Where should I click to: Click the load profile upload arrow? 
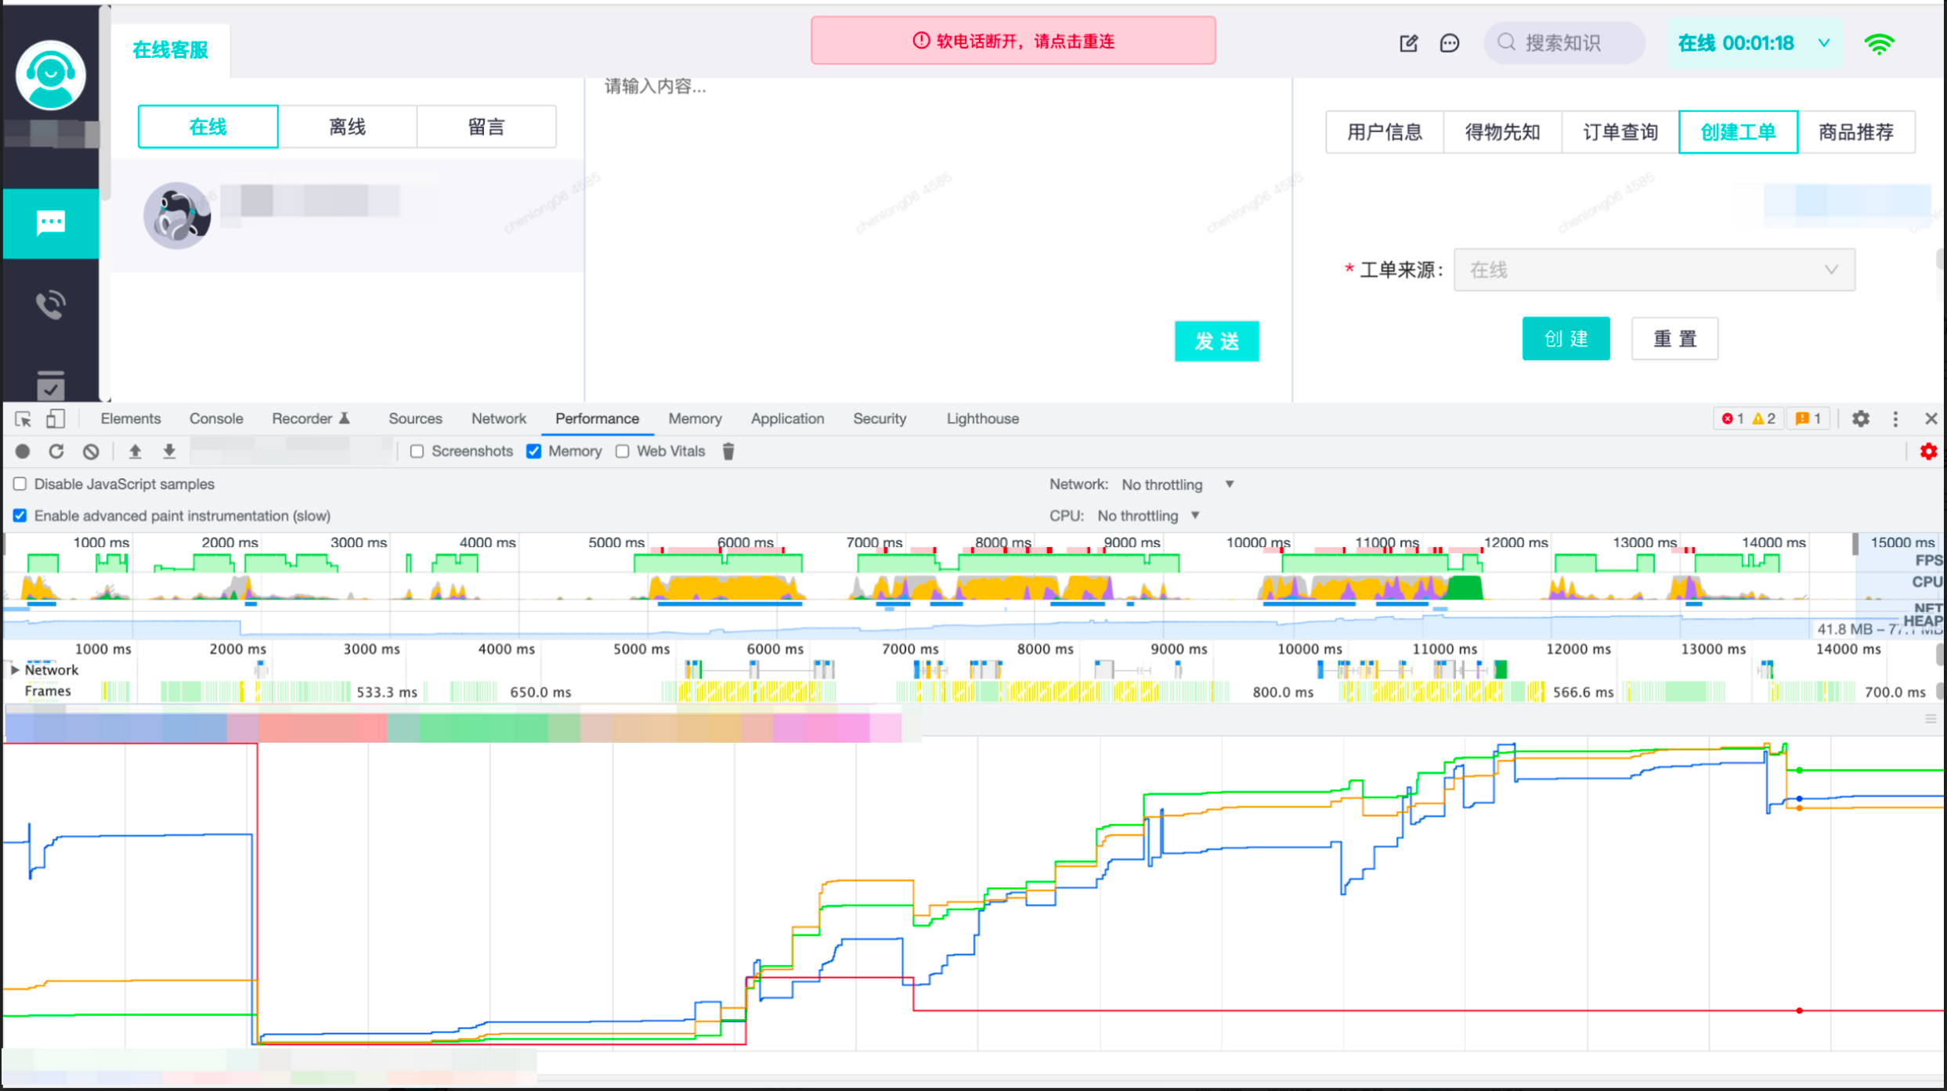(135, 452)
